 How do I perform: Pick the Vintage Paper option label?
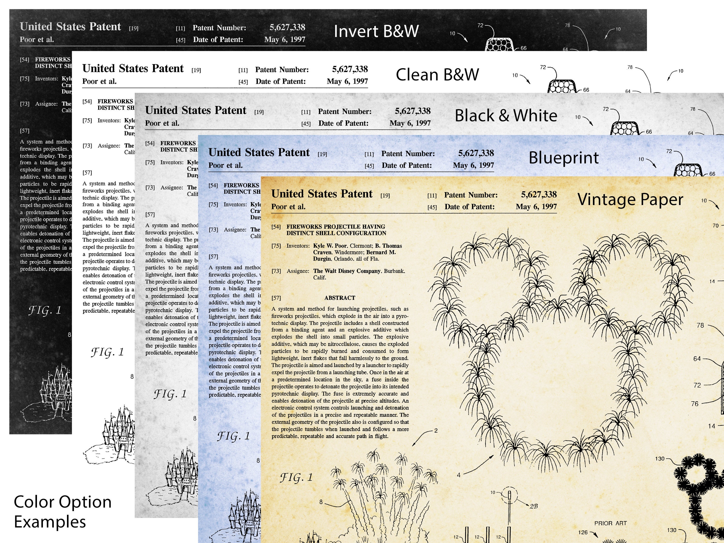630,200
